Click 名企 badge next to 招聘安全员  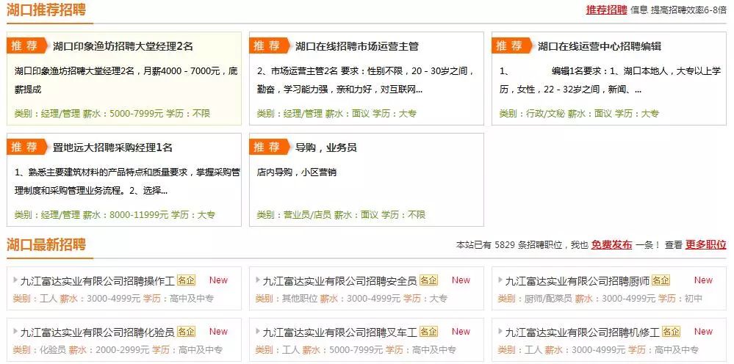point(429,280)
